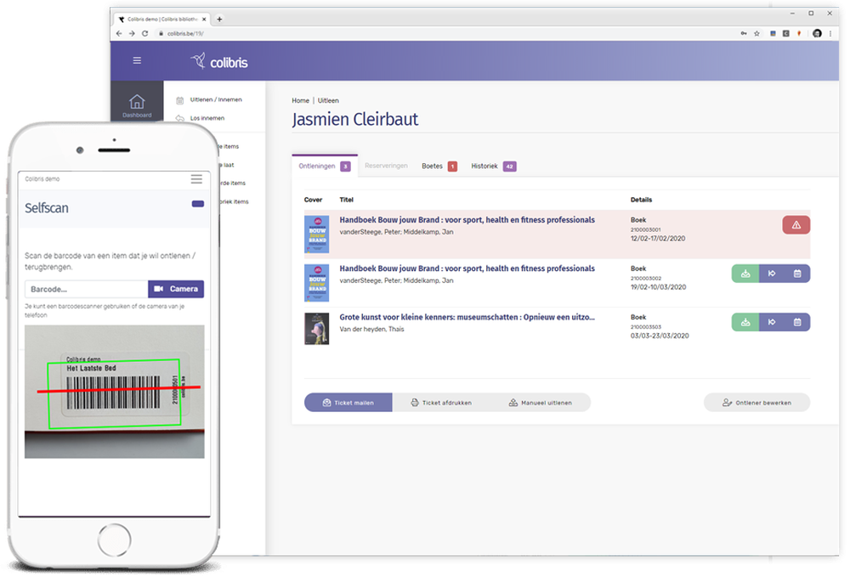Viewport: 850px width, 576px height.
Task: Open the hamburger menu in the colibris header
Action: point(137,60)
